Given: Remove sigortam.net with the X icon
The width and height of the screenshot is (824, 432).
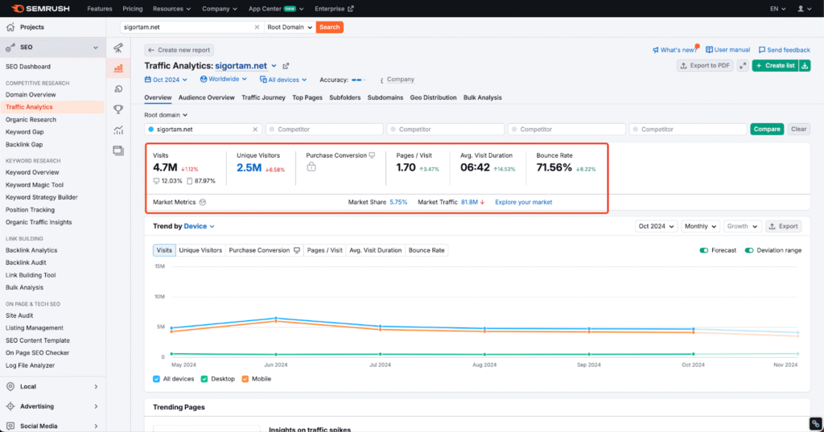Looking at the screenshot, I should click(256, 129).
